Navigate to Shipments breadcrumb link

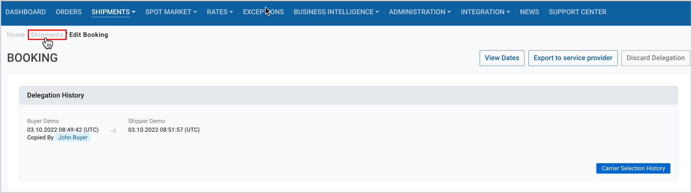(47, 35)
